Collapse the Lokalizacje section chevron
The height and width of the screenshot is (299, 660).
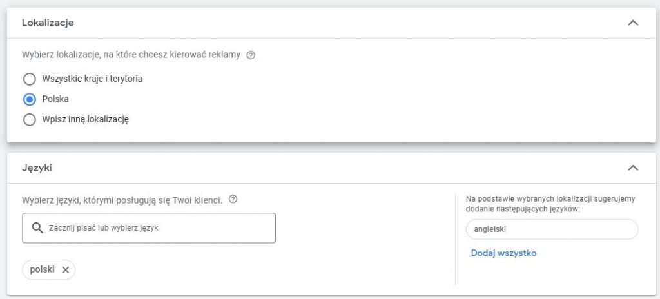[633, 23]
